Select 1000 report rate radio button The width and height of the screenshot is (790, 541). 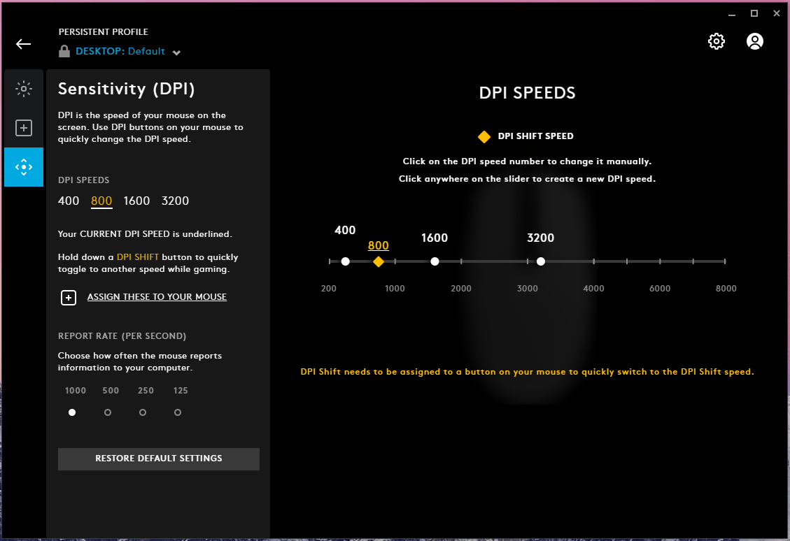(x=72, y=412)
